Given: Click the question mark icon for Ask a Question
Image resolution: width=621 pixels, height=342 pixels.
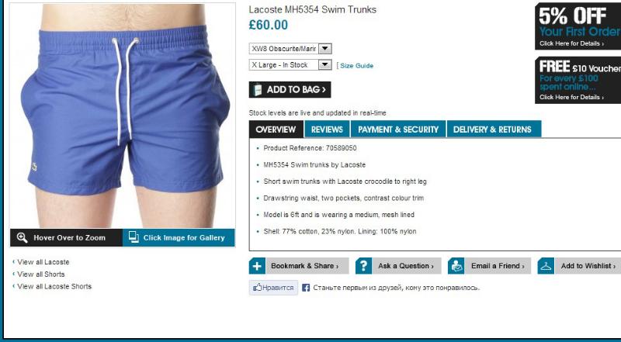Looking at the screenshot, I should tap(363, 266).
